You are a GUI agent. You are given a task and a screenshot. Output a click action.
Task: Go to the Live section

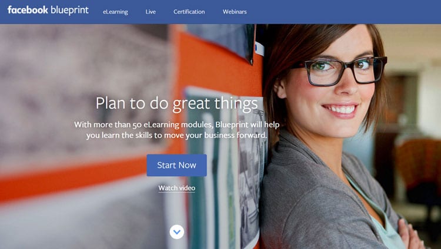pos(151,12)
